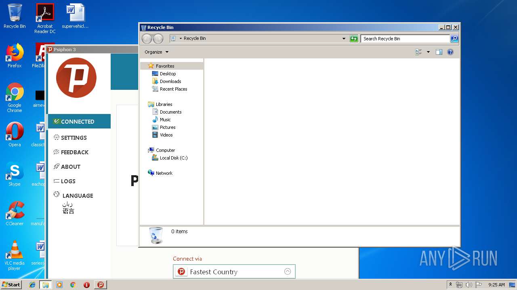Select Computer in the navigation pane

(165, 150)
